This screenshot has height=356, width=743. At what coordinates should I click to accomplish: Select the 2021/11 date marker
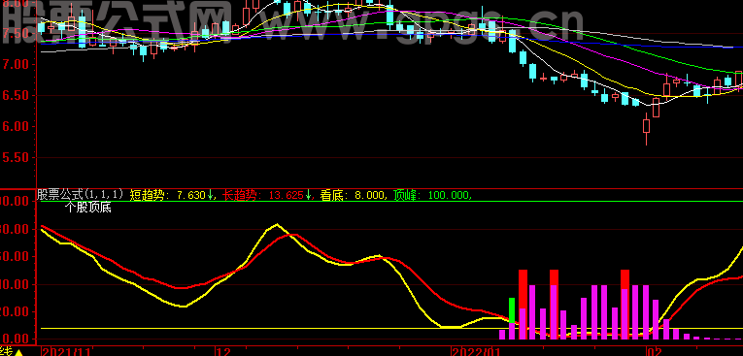pos(66,352)
